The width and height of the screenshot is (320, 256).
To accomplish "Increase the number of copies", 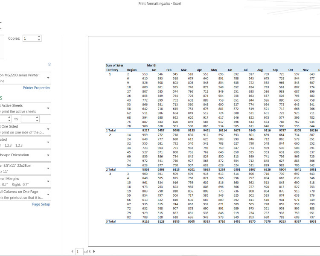I will (39, 37).
